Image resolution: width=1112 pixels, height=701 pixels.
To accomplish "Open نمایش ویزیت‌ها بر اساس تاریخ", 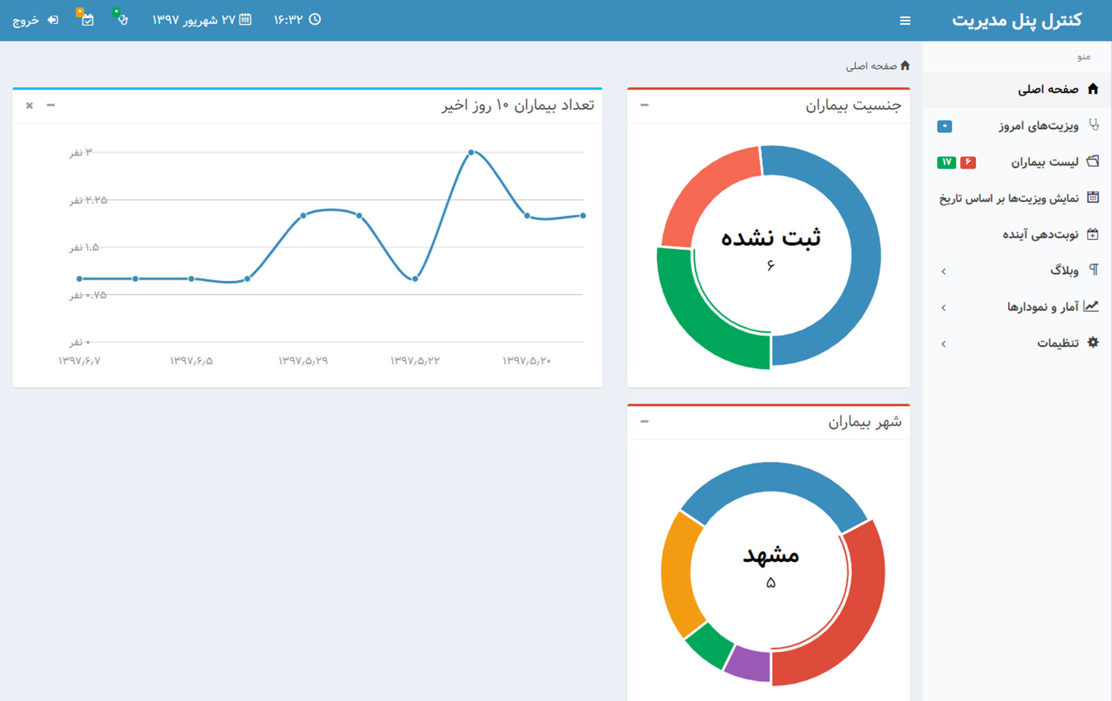I will (x=1009, y=198).
